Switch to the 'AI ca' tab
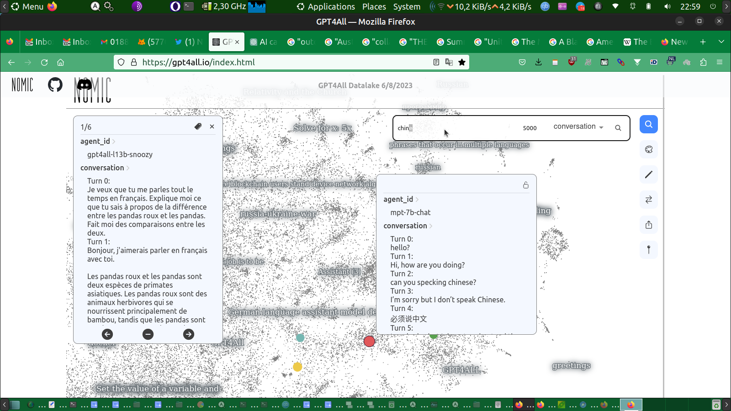Viewport: 731px width, 411px height. click(264, 42)
